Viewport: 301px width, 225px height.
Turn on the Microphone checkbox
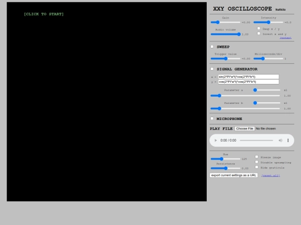(x=212, y=118)
